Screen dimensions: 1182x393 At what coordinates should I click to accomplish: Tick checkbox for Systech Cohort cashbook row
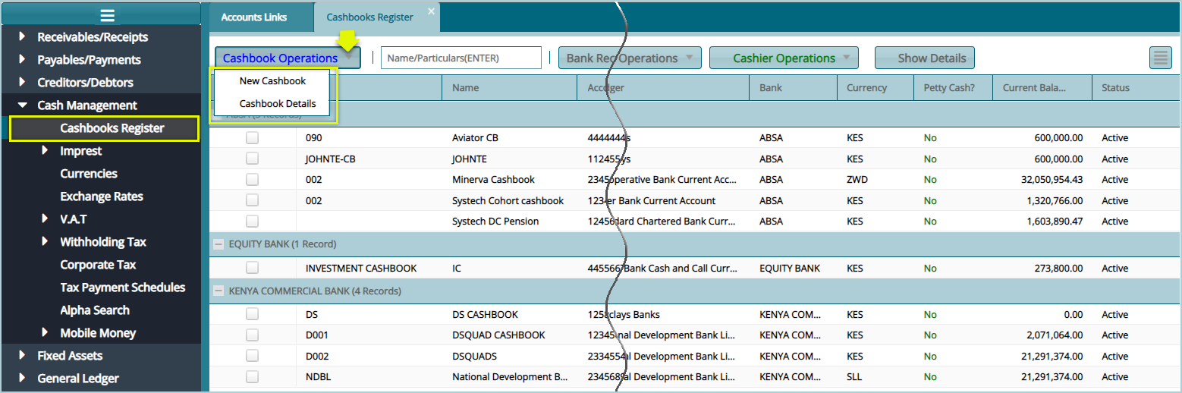click(252, 200)
